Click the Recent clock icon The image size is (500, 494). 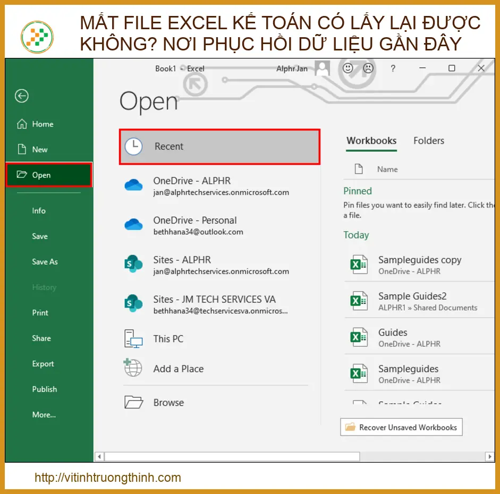coord(133,146)
